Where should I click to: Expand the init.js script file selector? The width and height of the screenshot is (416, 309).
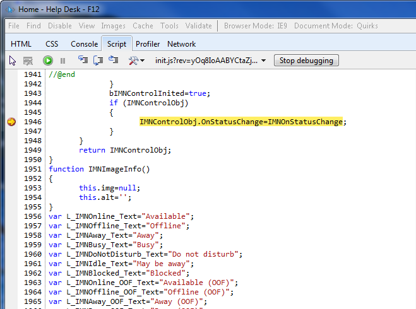click(x=263, y=61)
